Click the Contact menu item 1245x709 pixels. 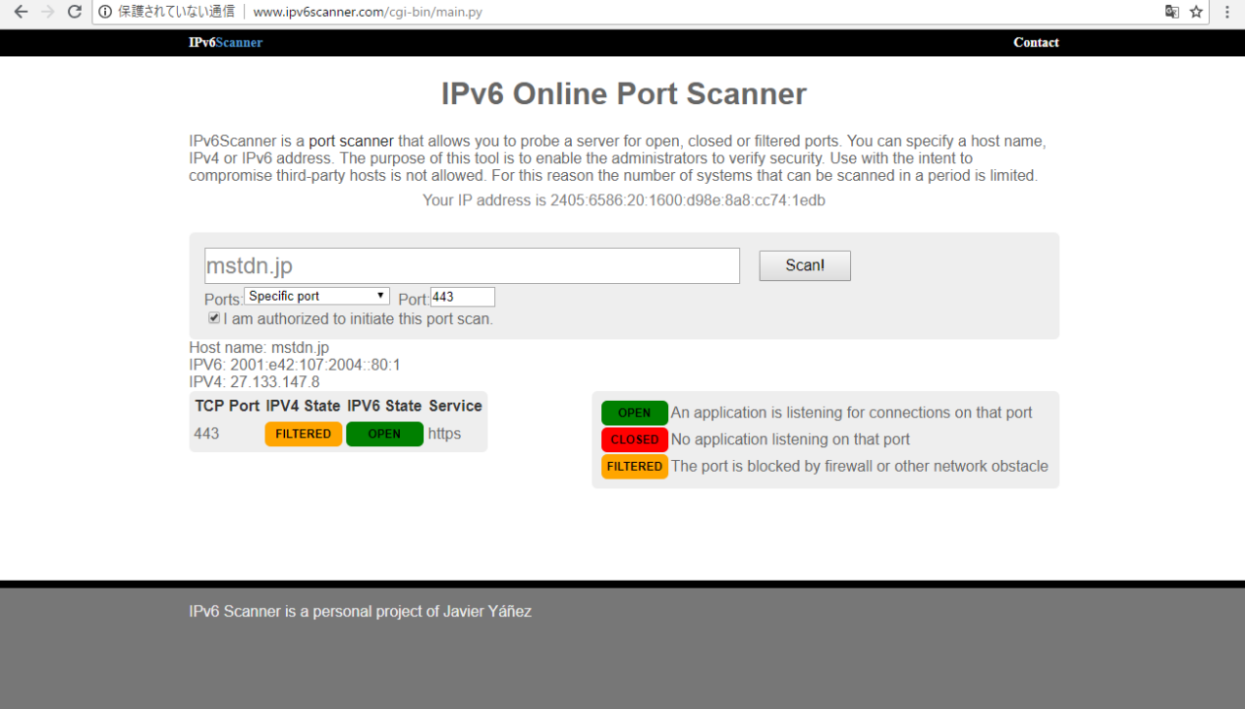[1036, 43]
